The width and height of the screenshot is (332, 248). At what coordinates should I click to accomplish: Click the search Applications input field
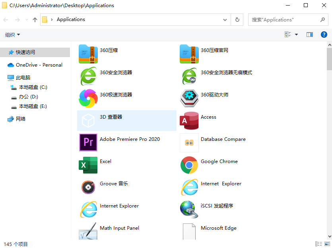click(x=284, y=19)
